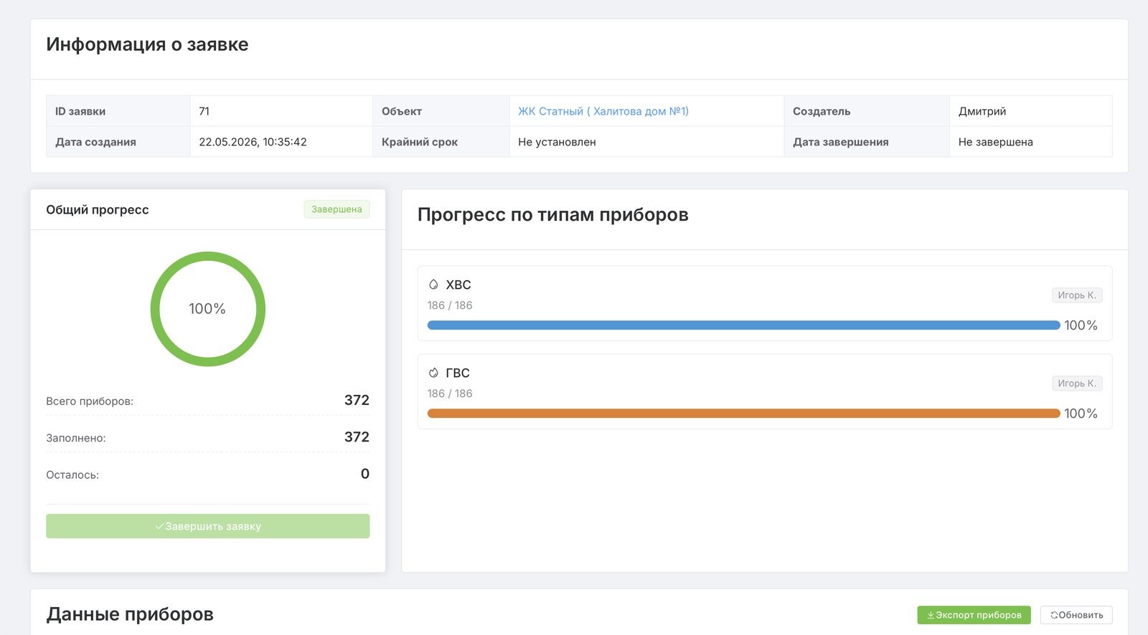
Task: Click the completion value Не завершена
Action: coord(996,142)
